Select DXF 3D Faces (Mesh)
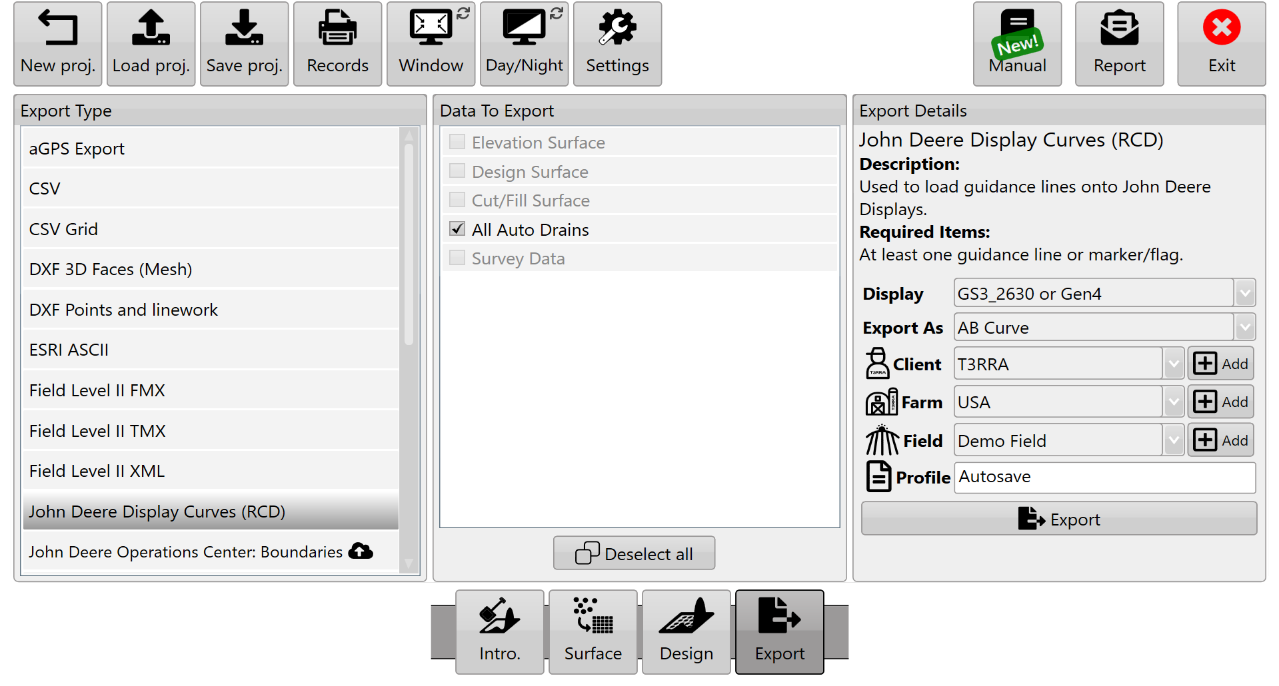The image size is (1279, 686). 211,269
